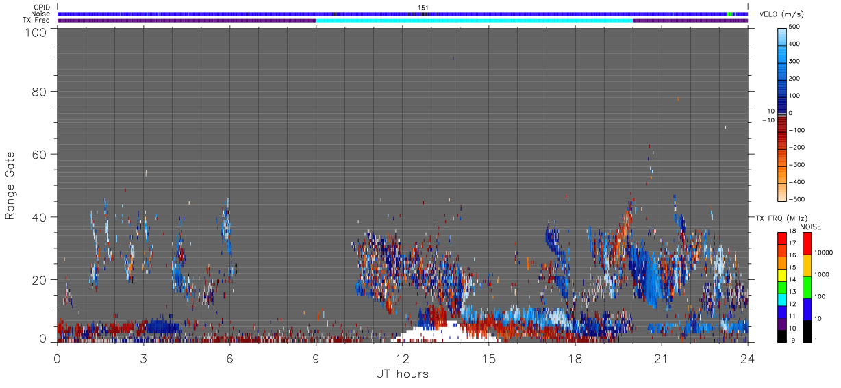
Task: Select green swatch in NOISE colorbar
Action: 807,287
